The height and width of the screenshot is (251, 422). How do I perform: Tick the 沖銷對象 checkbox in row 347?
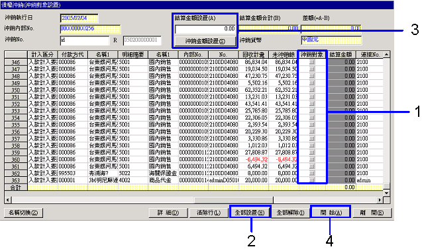(312, 69)
